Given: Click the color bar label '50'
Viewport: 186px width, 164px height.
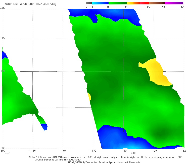Looking at the screenshot, I should click(x=149, y=7).
